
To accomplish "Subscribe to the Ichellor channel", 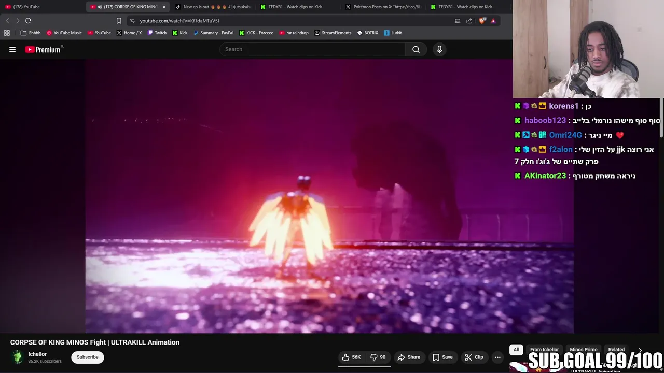I will pos(88,357).
